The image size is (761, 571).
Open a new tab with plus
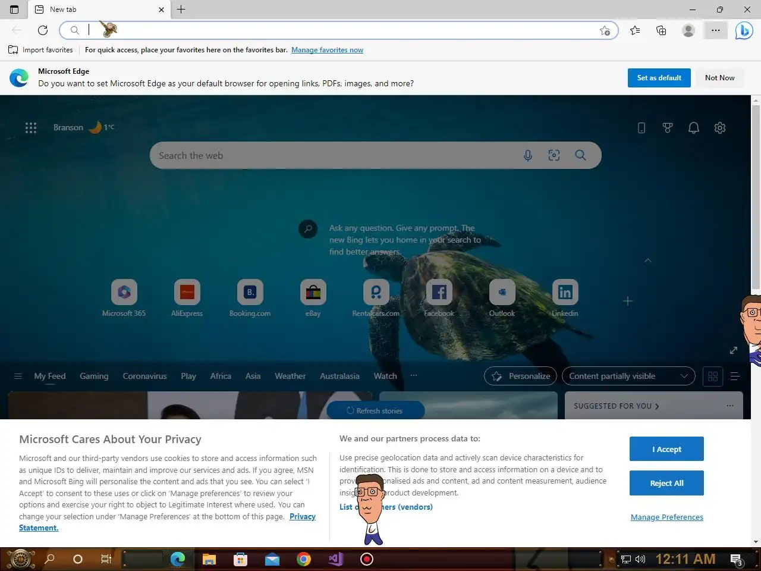pos(181,10)
